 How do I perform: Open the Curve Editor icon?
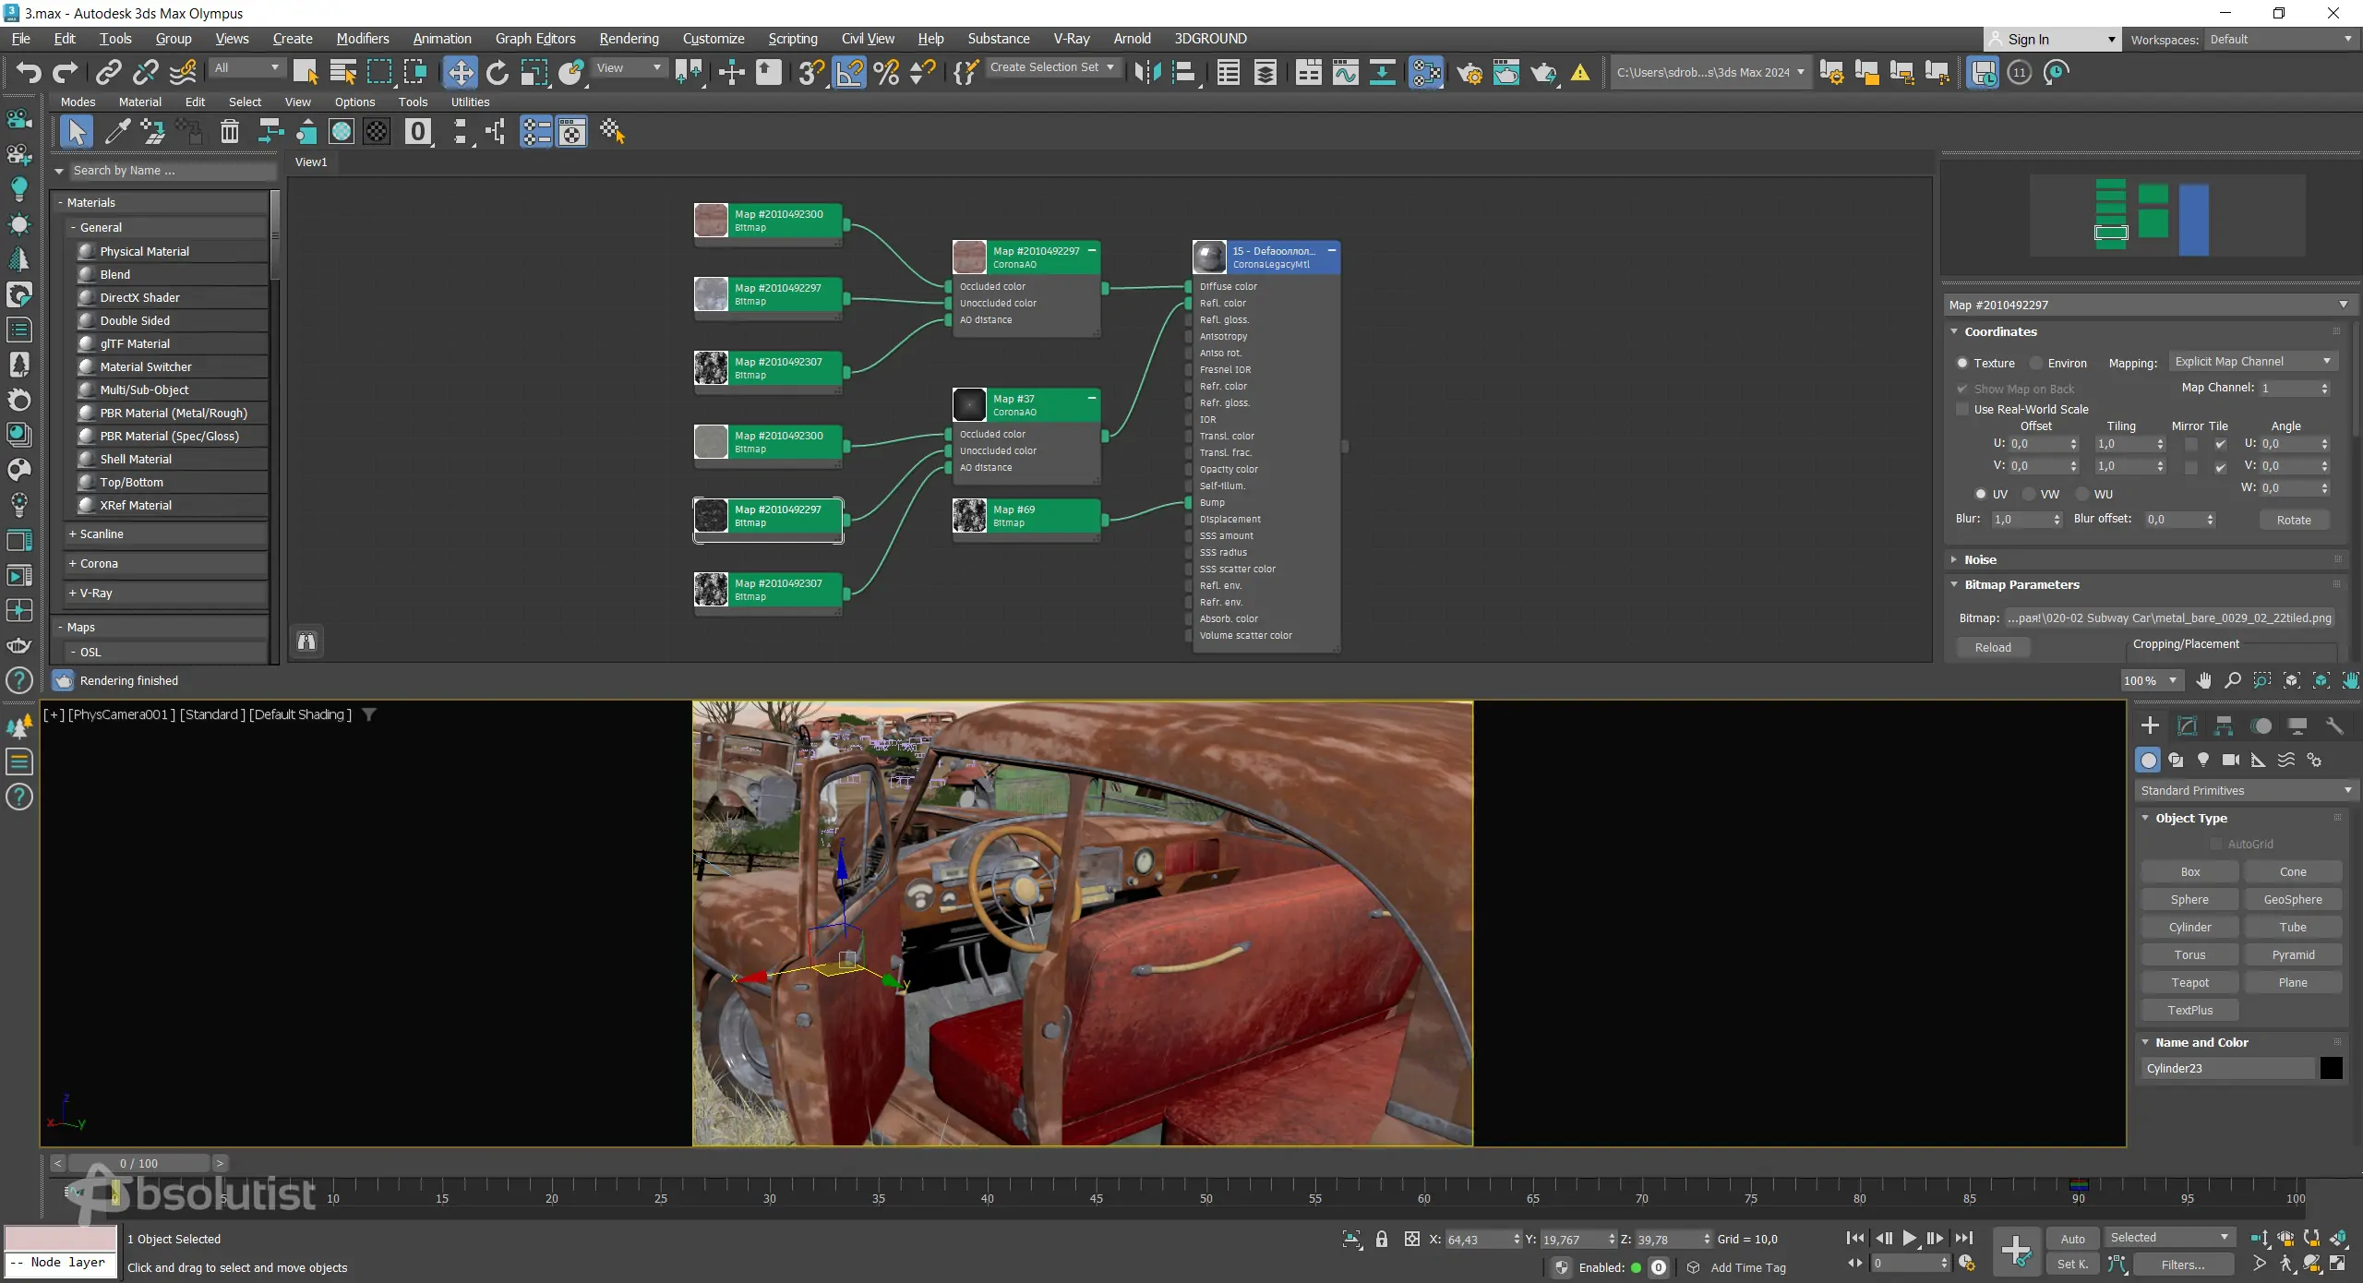pyautogui.click(x=1345, y=72)
